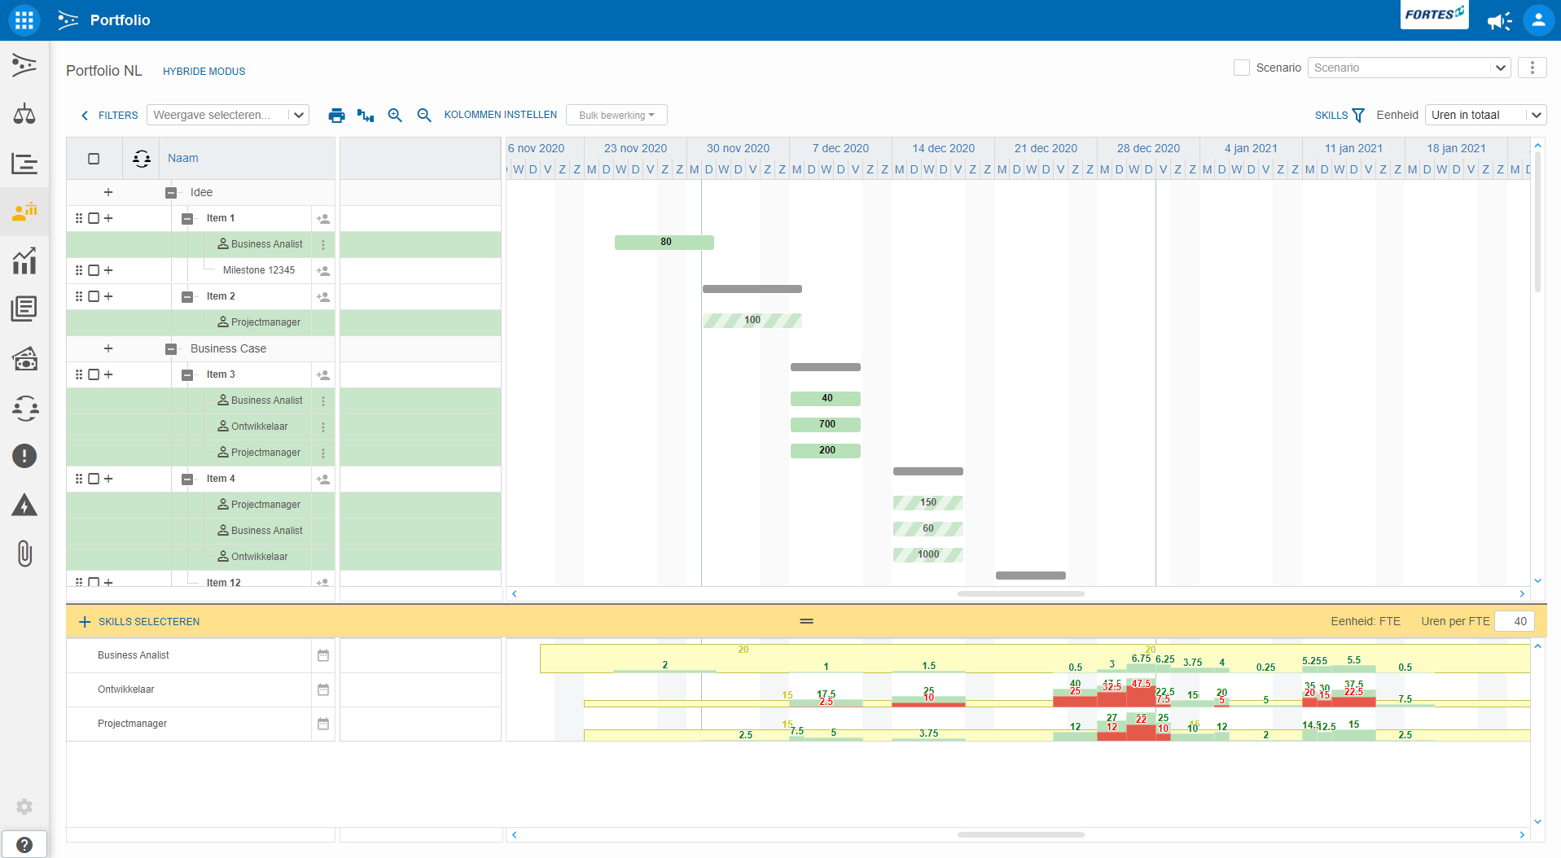The image size is (1561, 858).
Task: Open the Eenheid Uren in totaal dropdown
Action: click(x=1485, y=116)
